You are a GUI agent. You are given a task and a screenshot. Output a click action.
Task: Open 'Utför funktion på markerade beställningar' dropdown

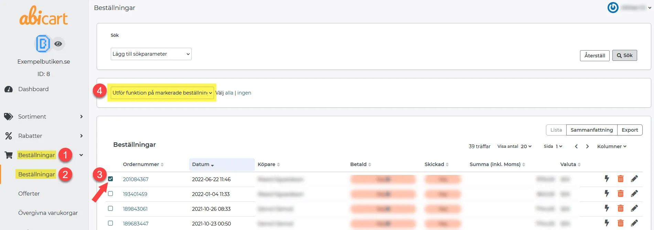[162, 93]
